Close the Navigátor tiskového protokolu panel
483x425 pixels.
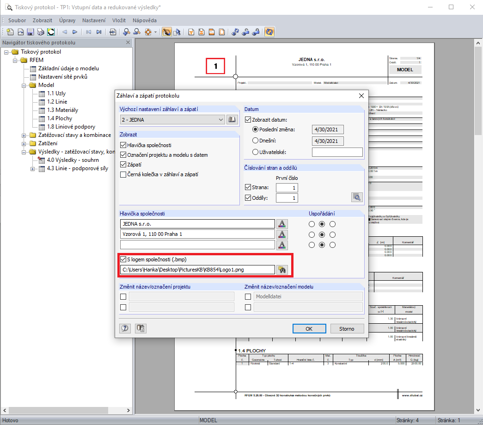(x=128, y=42)
